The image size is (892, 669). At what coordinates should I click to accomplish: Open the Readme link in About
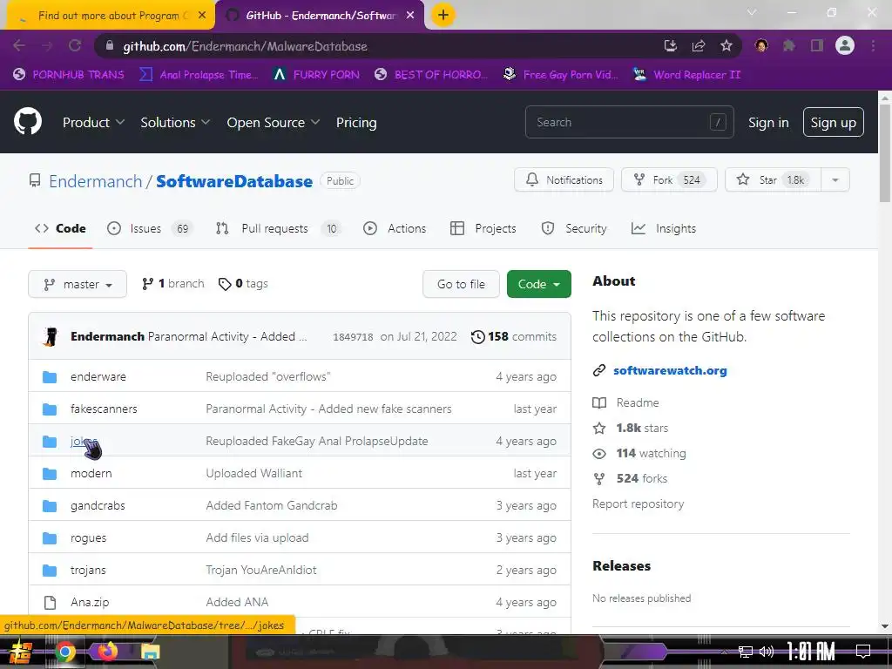point(637,402)
